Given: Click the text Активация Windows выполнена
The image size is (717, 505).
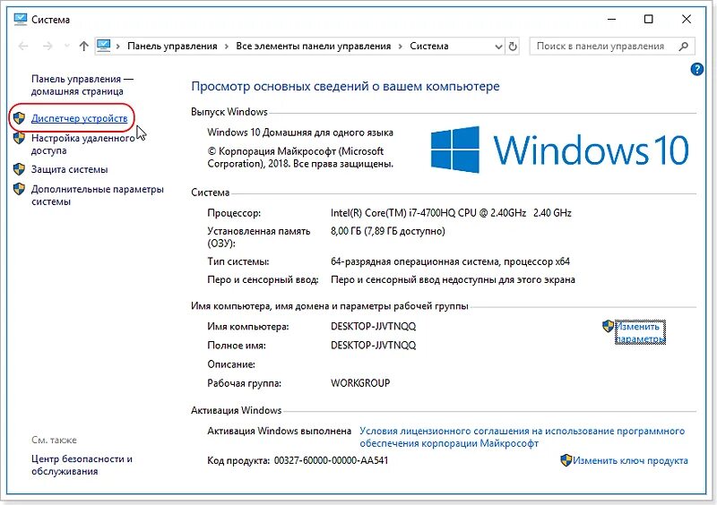Looking at the screenshot, I should 280,431.
